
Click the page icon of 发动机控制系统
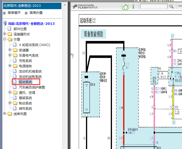click(x=15, y=76)
